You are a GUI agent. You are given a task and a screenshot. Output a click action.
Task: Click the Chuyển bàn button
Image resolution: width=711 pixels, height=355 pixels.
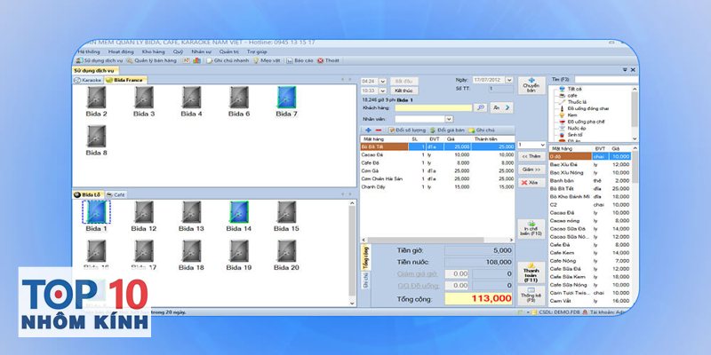pyautogui.click(x=531, y=85)
